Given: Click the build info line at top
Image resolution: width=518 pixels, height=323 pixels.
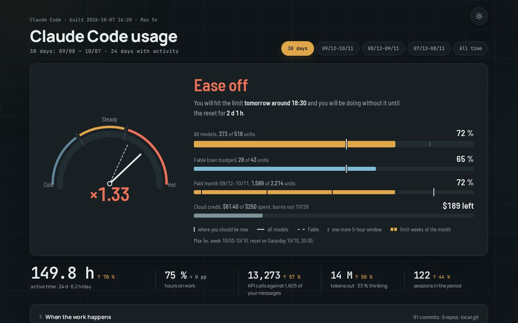Looking at the screenshot, I should (x=94, y=20).
